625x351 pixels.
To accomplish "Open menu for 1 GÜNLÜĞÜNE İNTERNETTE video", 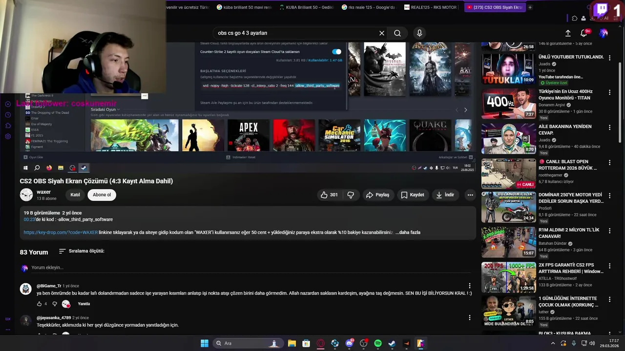I will click(x=609, y=299).
